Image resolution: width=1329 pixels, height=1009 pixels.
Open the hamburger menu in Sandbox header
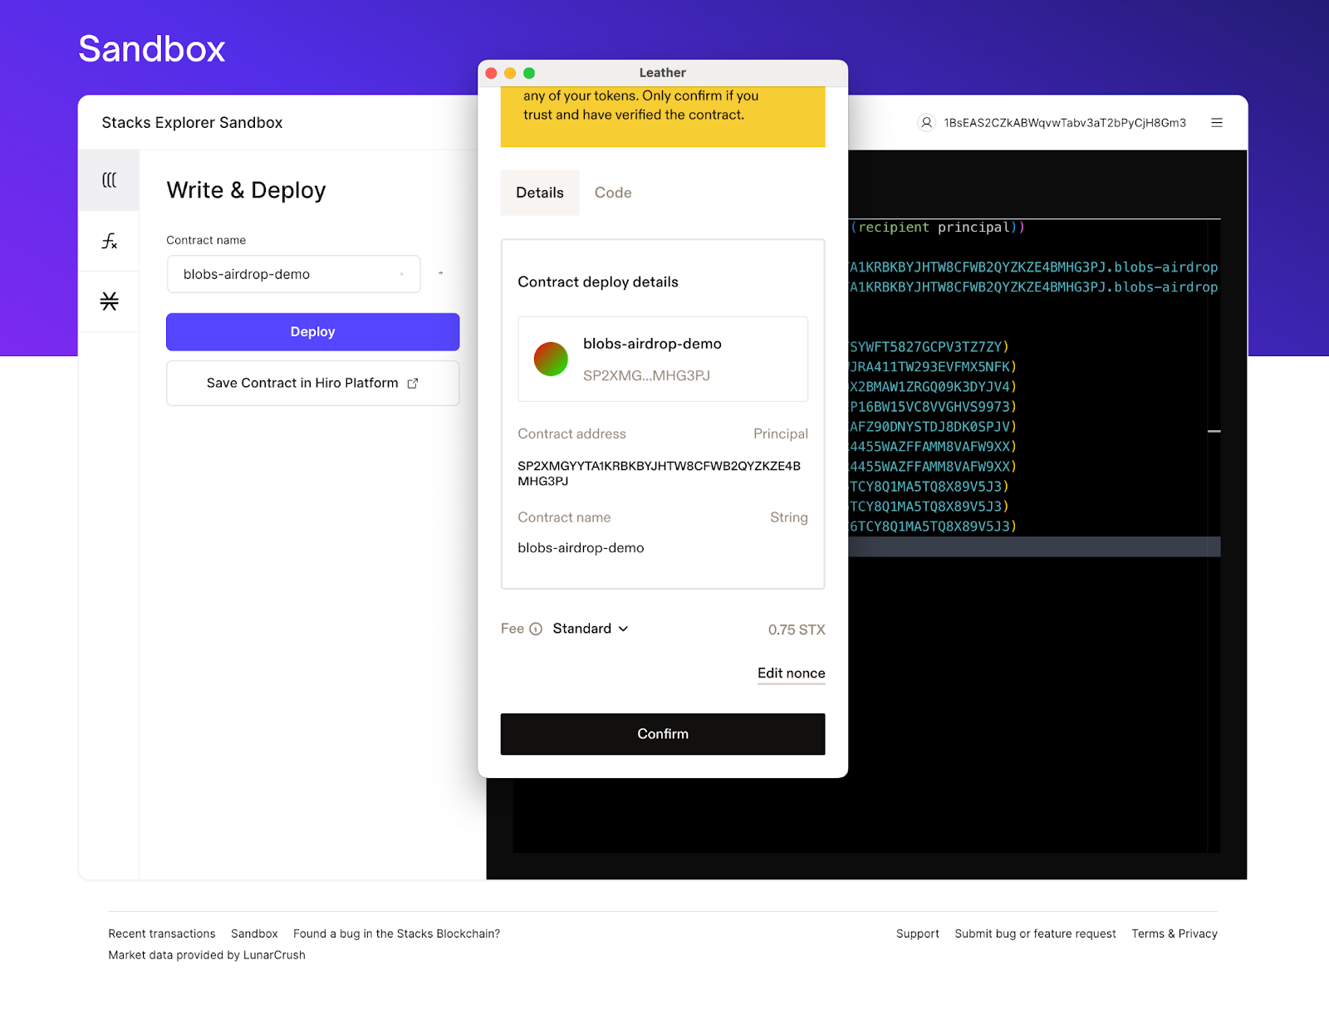pyautogui.click(x=1217, y=123)
